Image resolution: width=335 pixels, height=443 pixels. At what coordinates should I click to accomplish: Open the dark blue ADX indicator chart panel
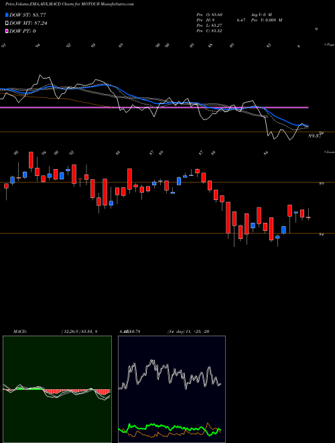(172, 389)
